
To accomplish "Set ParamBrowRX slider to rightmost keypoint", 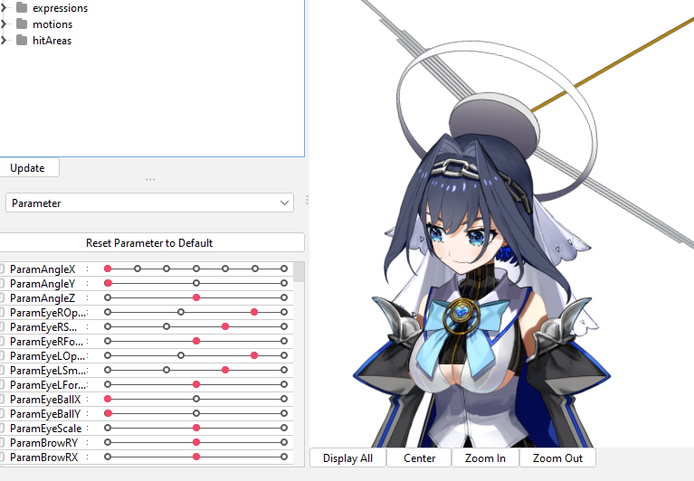I will (284, 457).
